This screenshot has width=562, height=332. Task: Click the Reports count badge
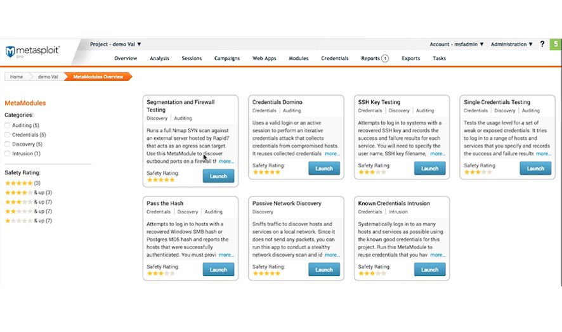384,58
